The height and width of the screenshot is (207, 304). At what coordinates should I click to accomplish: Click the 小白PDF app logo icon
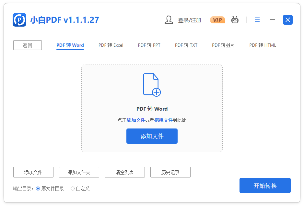tap(19, 20)
